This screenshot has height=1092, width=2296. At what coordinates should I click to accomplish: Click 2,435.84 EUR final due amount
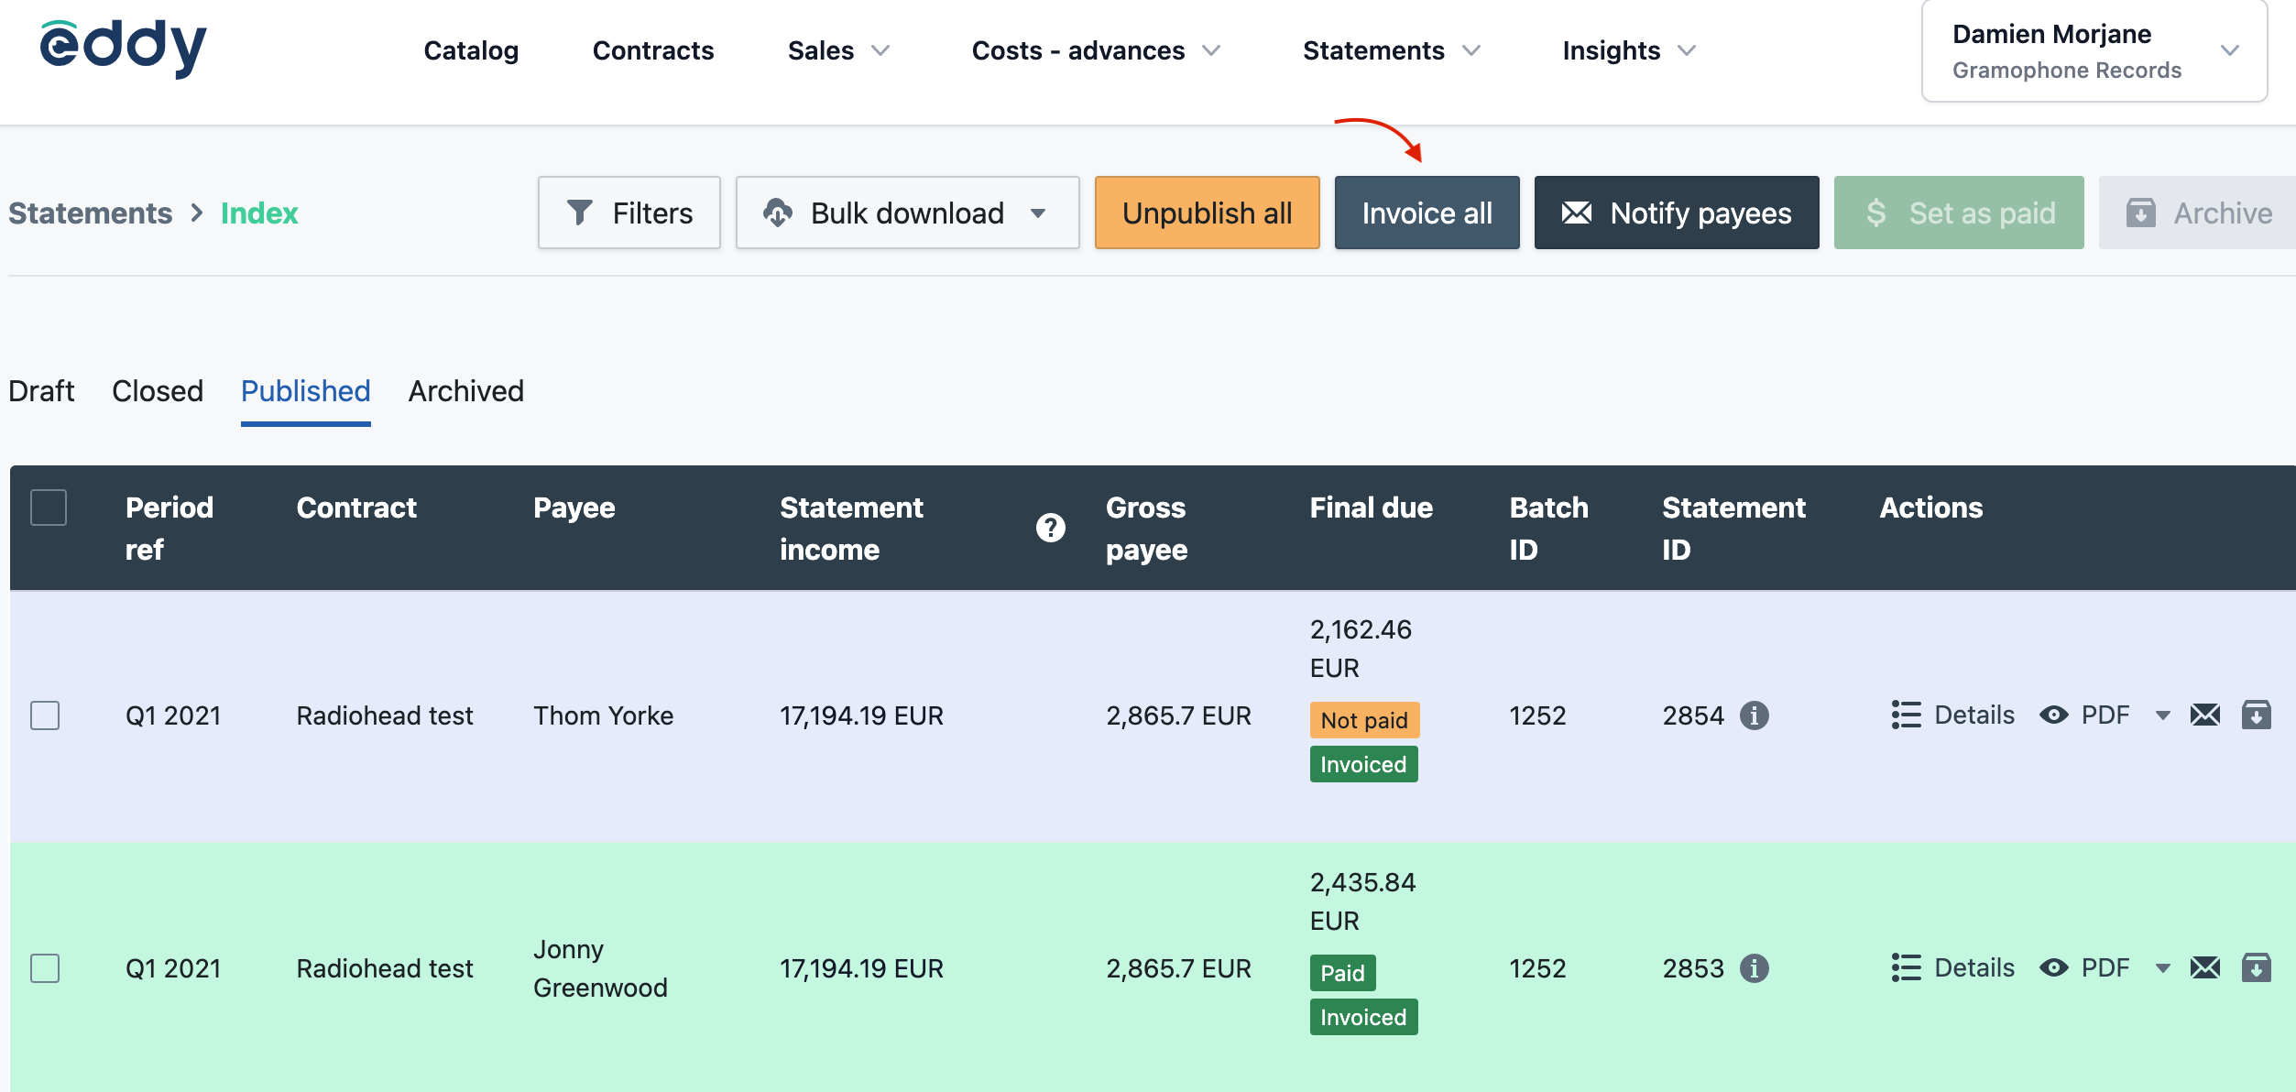(1362, 901)
